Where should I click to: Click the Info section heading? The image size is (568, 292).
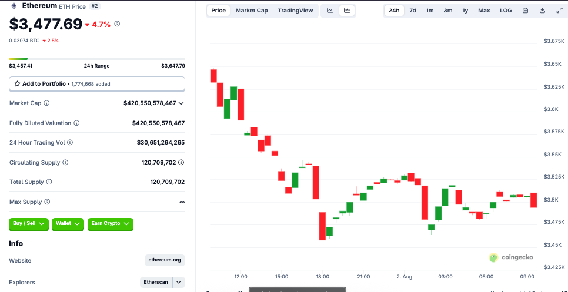[x=16, y=243]
